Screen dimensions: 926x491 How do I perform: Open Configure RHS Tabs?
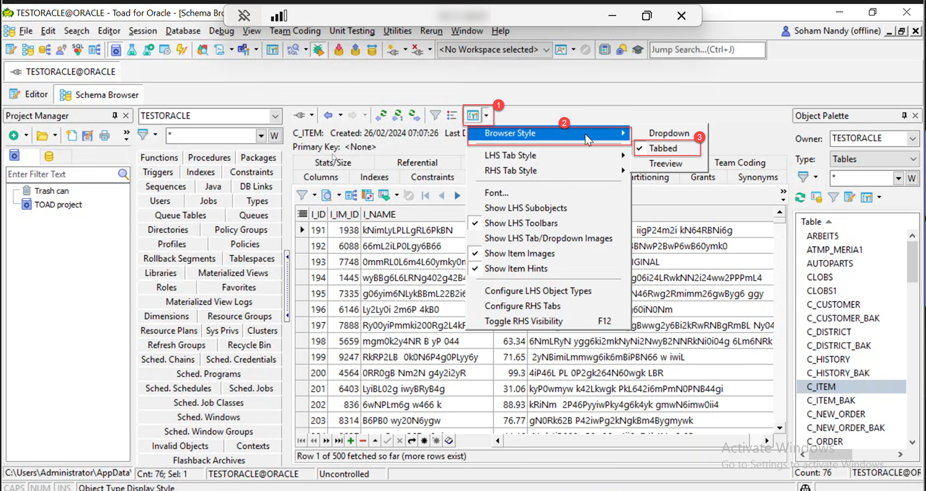pyautogui.click(x=523, y=306)
